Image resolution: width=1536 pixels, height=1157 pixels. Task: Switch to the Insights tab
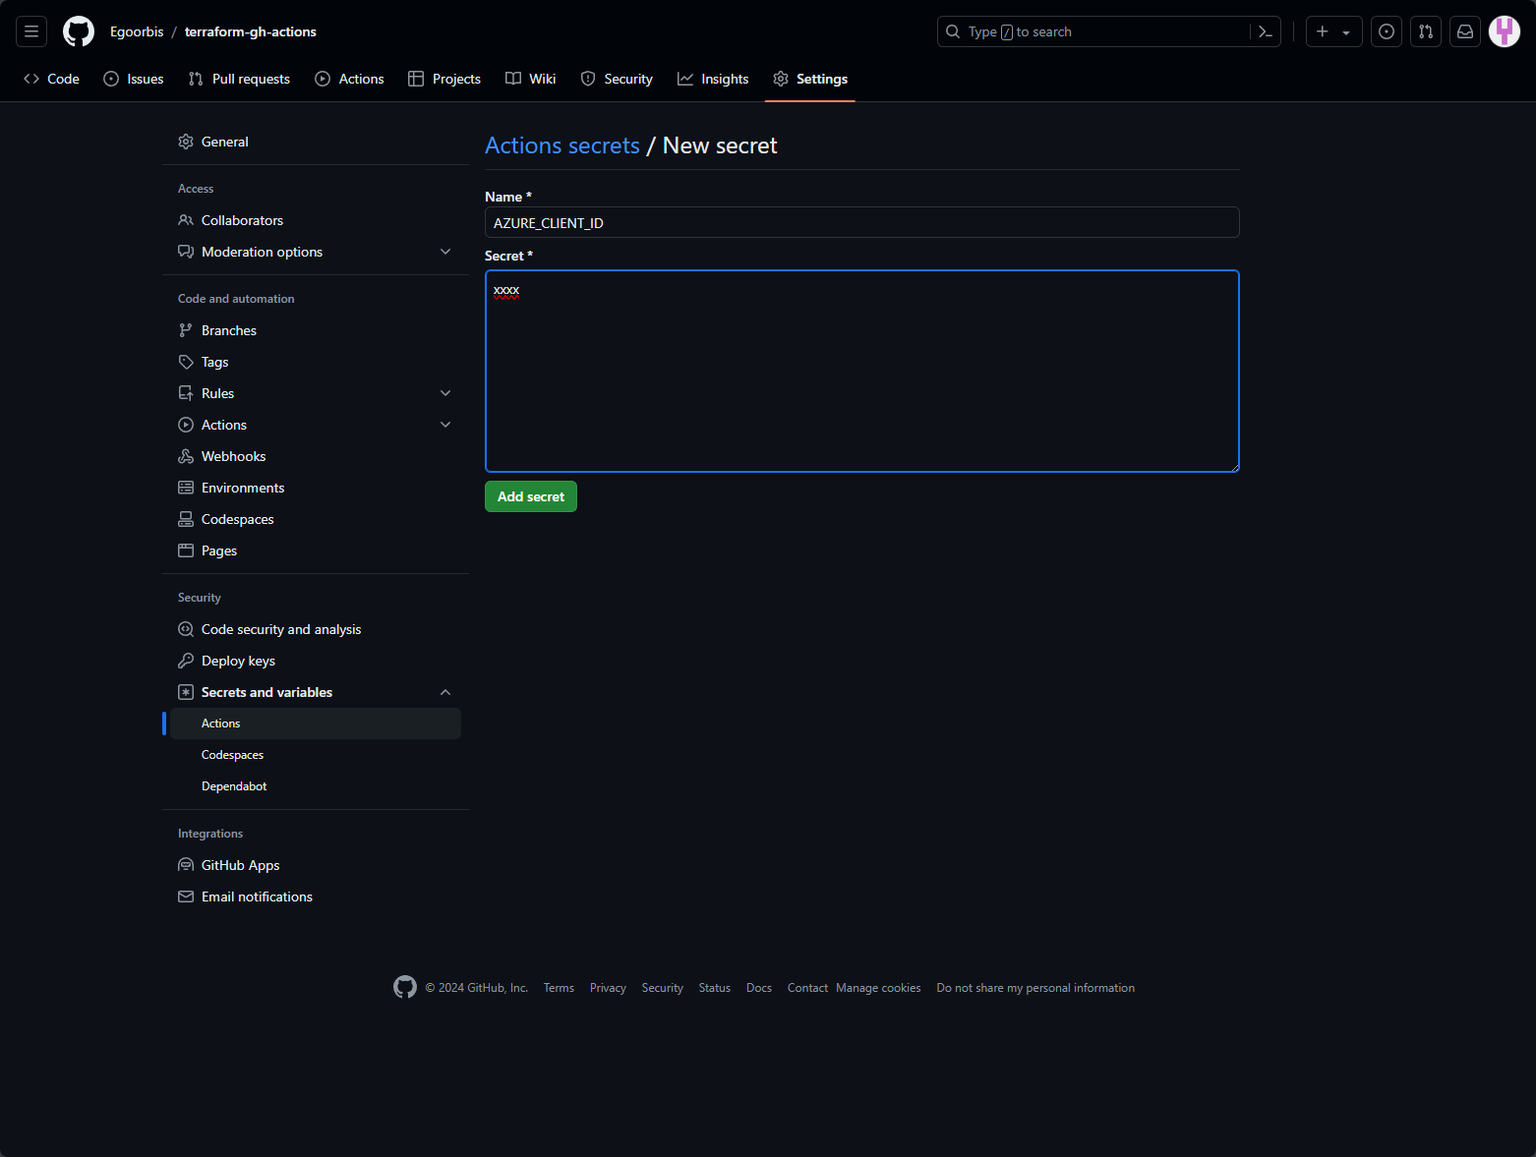tap(713, 79)
